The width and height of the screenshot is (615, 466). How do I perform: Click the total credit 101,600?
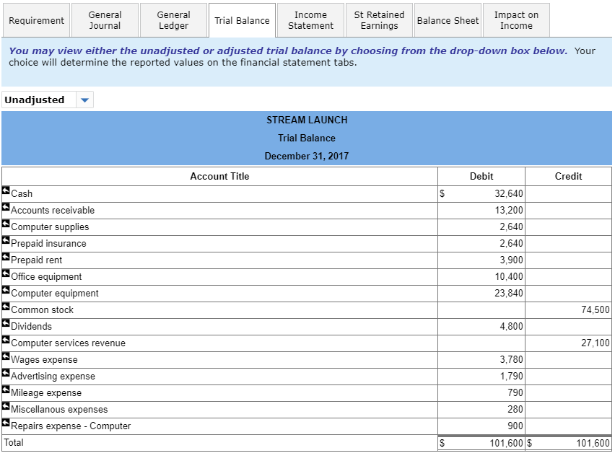click(593, 443)
